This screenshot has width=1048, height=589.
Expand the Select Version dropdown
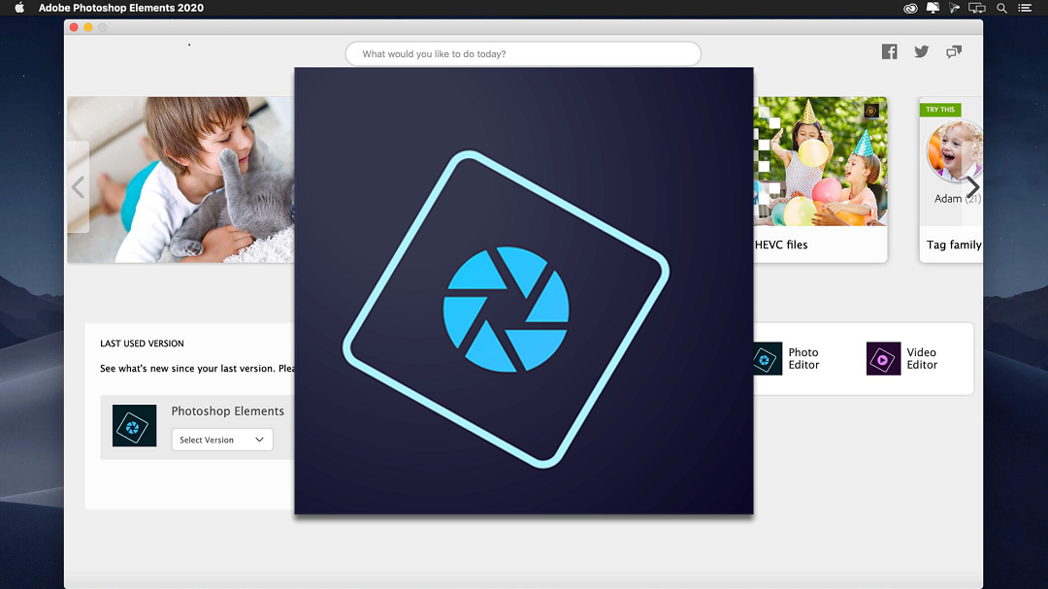tap(222, 440)
